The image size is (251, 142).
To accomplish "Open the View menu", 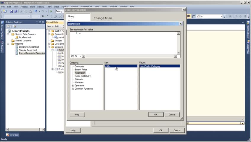I will pos(16,7).
